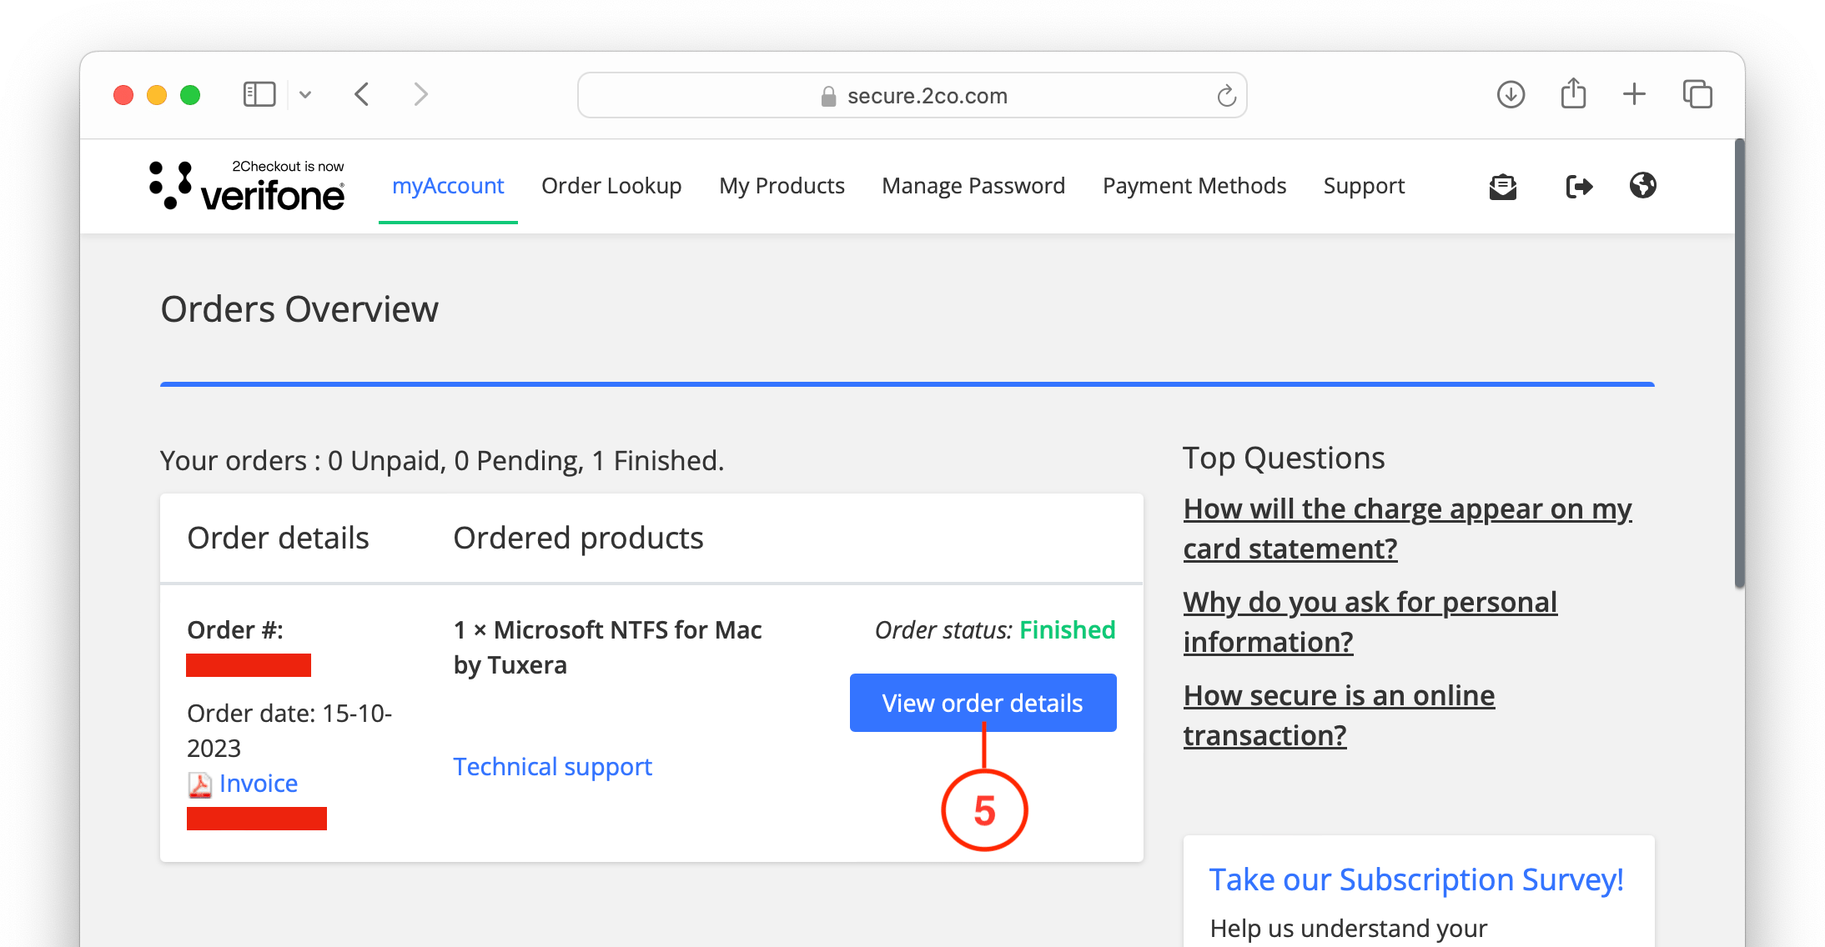Go forward with the forward arrow
The image size is (1825, 947).
tap(420, 95)
